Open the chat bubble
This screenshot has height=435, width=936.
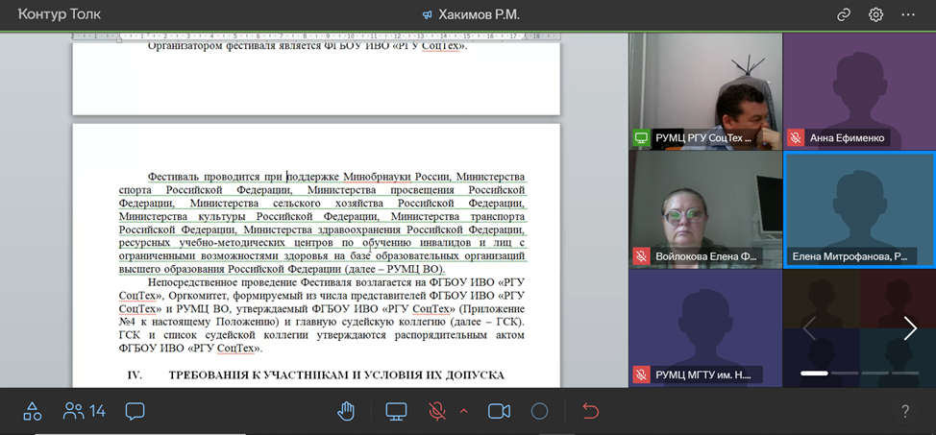[x=135, y=411]
